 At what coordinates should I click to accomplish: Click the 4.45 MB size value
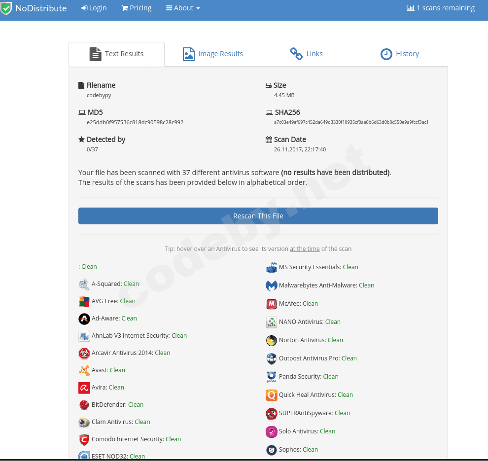coord(284,95)
